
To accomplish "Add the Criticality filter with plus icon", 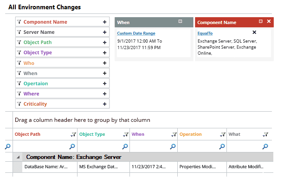I will (104, 104).
